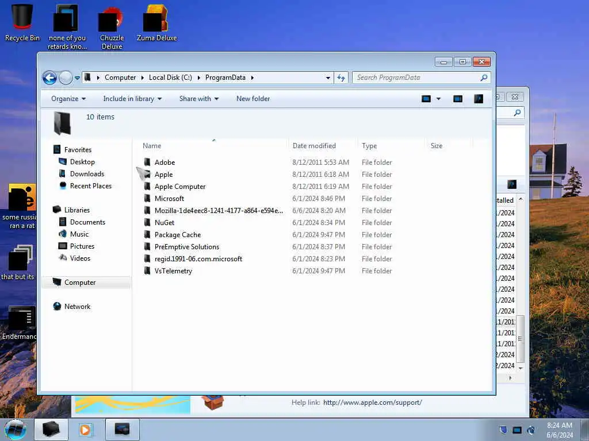589x441 pixels.
Task: Click the third taskbar window button
Action: pyautogui.click(x=123, y=430)
